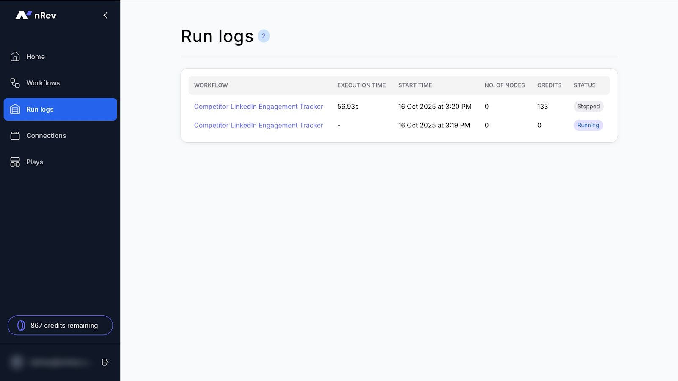The image size is (678, 381).
Task: Collapse the sidebar using the chevron
Action: click(x=105, y=15)
